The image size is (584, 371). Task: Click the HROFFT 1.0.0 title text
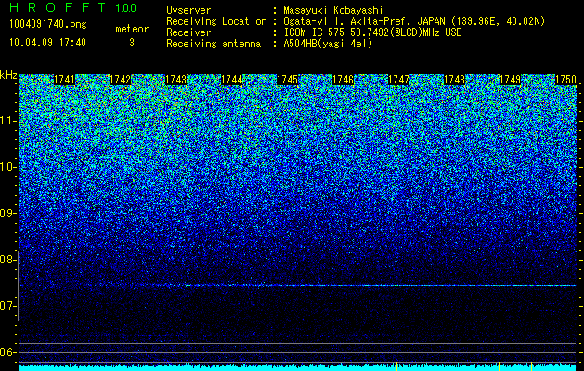point(73,7)
